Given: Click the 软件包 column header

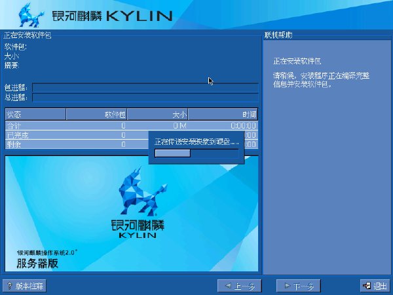Looking at the screenshot, I should (96, 114).
